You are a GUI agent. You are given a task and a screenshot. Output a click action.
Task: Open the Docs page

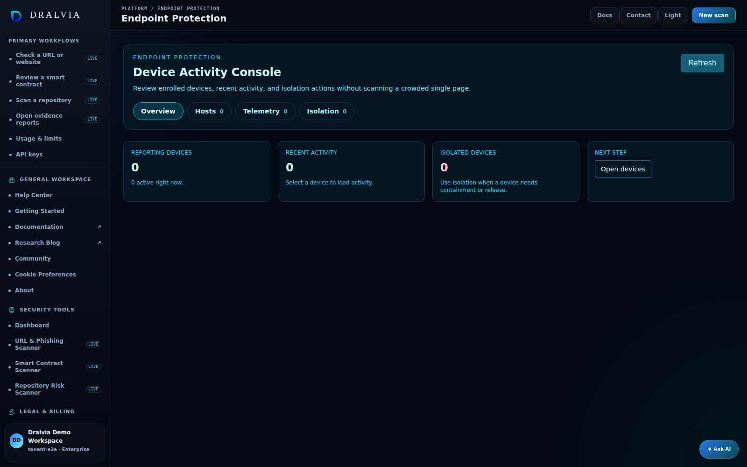tap(605, 15)
